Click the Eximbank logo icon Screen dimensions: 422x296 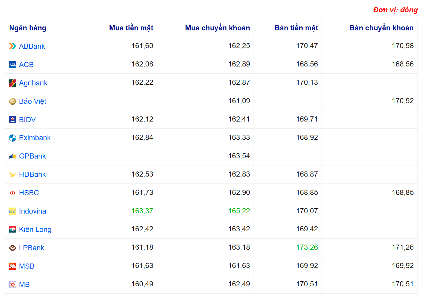click(13, 138)
